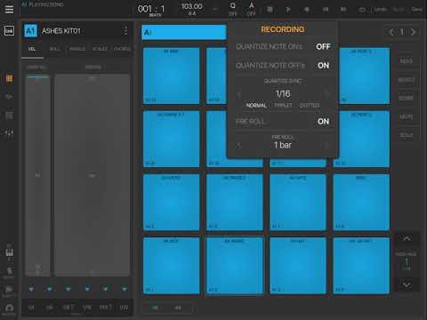Select TRIPLET quantize mode
This screenshot has width=427, height=320.
click(x=283, y=106)
